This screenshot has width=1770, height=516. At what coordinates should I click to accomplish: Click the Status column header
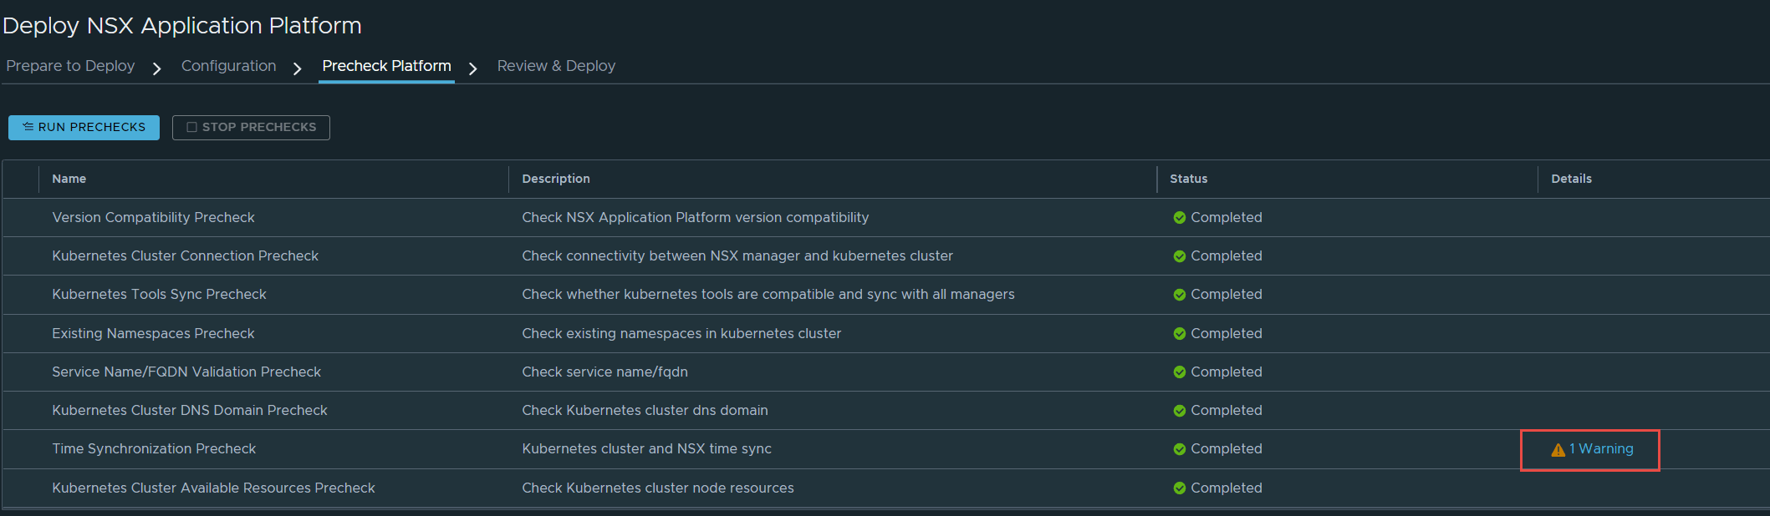point(1188,179)
